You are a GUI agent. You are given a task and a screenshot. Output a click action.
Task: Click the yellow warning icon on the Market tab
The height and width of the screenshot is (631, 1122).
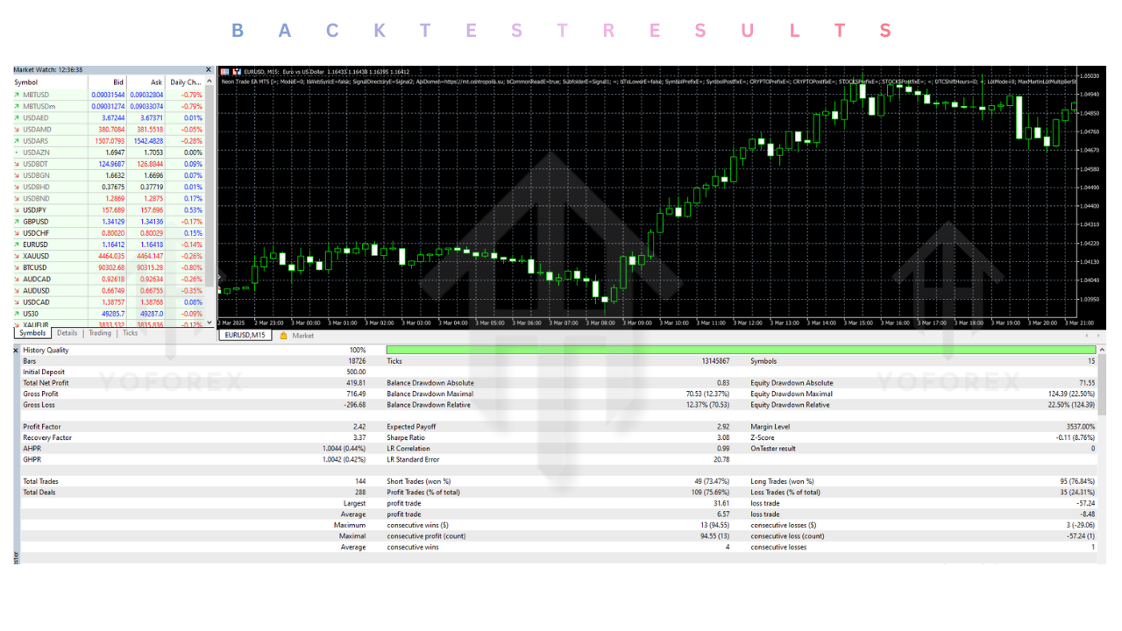pos(285,335)
